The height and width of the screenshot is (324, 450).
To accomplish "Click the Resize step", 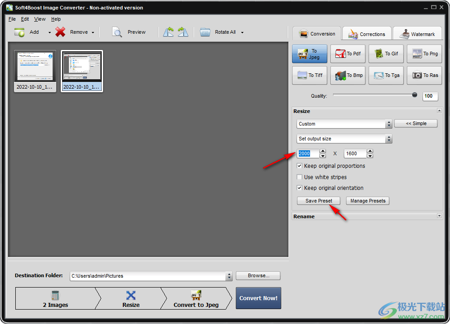I will pyautogui.click(x=131, y=298).
